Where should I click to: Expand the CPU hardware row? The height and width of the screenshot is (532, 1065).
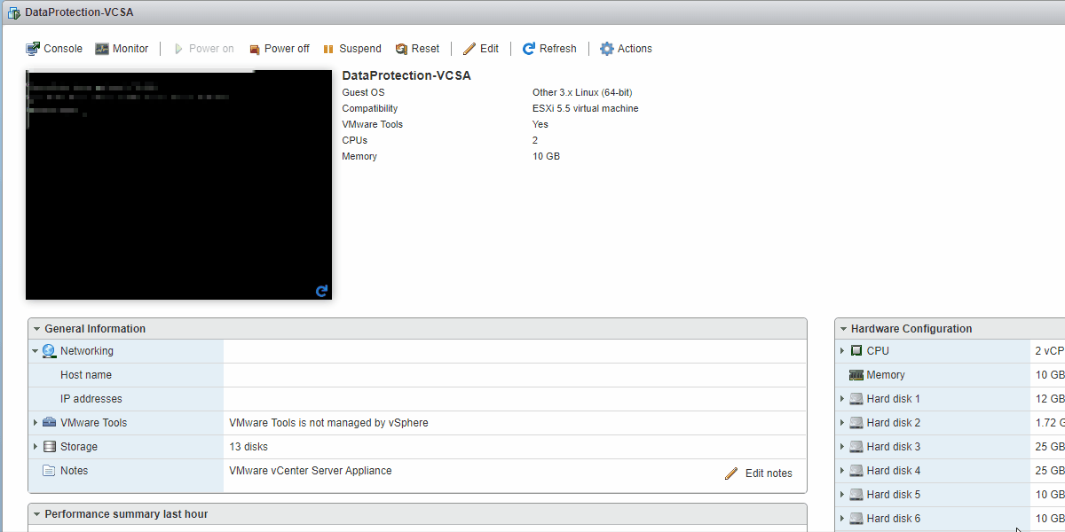[842, 351]
